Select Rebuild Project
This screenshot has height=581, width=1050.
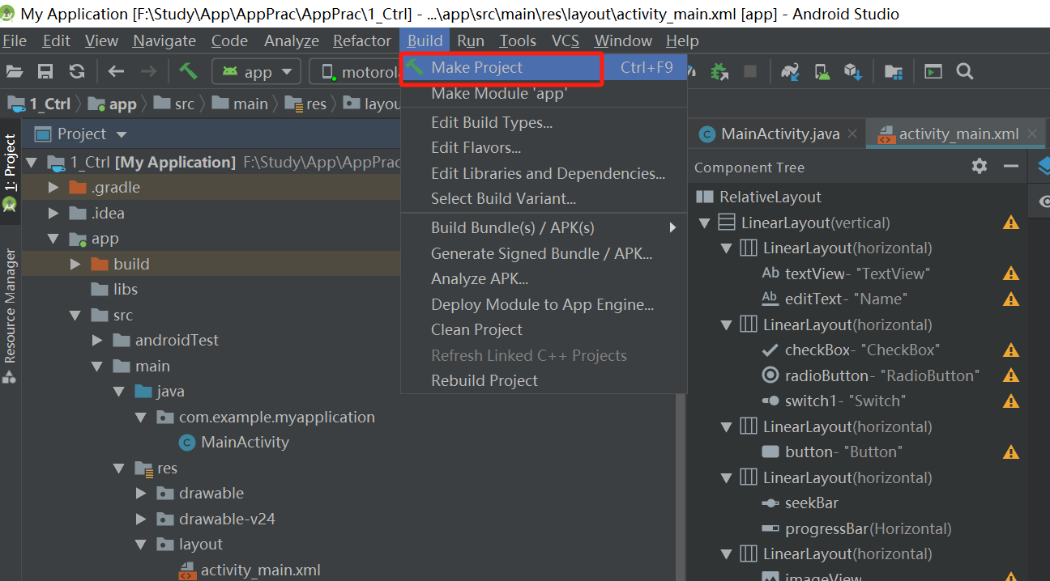pyautogui.click(x=544, y=380)
